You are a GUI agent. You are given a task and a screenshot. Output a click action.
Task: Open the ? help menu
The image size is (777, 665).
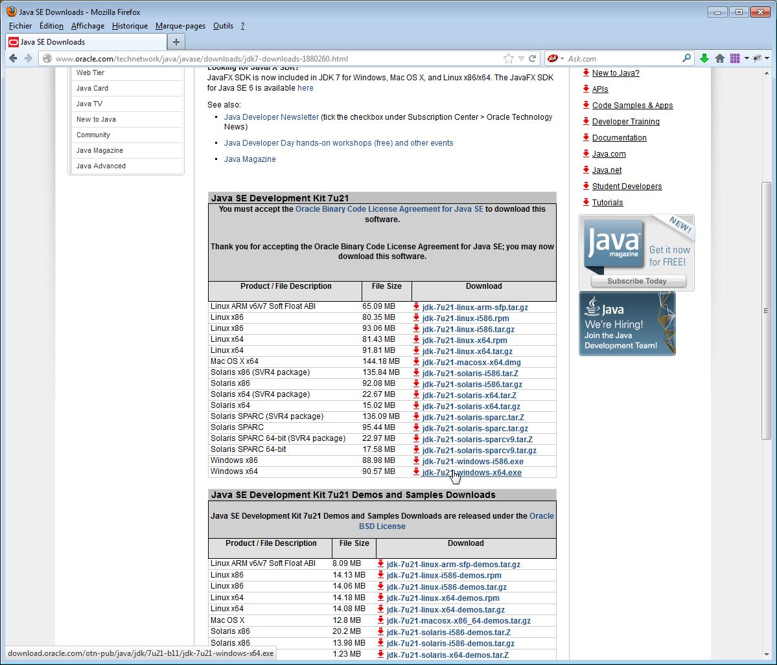point(242,26)
